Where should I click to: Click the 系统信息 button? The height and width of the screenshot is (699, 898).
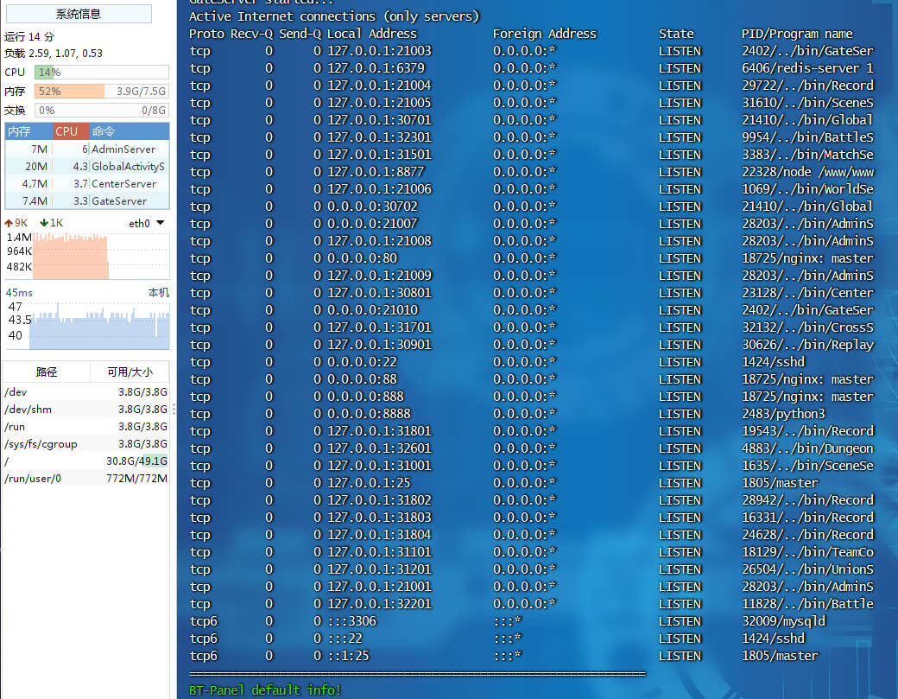pos(79,14)
